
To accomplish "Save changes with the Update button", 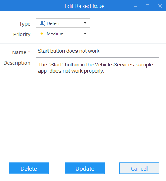I will pos(85,168).
